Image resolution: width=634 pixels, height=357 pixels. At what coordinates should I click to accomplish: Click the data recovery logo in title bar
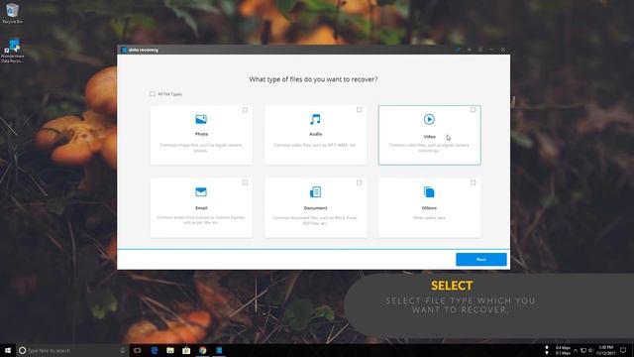click(x=141, y=50)
